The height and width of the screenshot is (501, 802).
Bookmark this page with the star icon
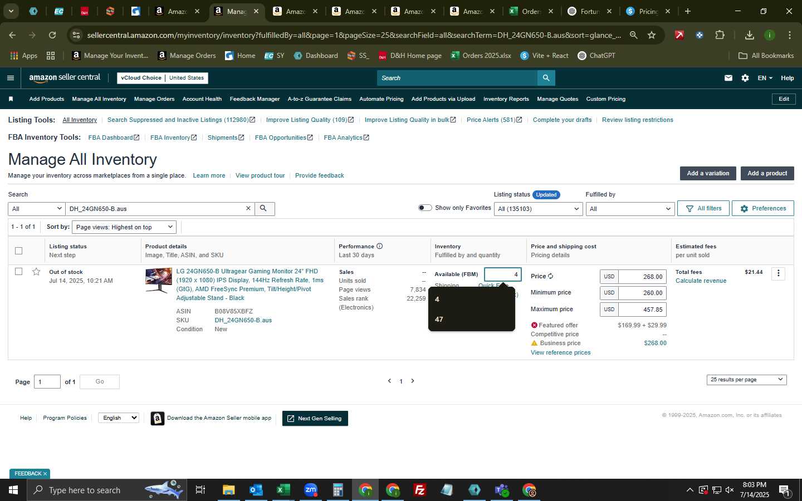[652, 35]
